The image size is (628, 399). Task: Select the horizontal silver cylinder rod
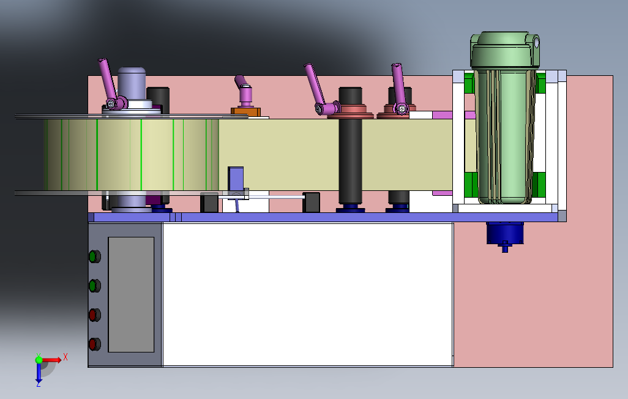click(x=275, y=196)
